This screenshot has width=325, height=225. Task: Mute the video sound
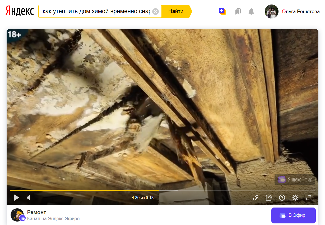29,197
